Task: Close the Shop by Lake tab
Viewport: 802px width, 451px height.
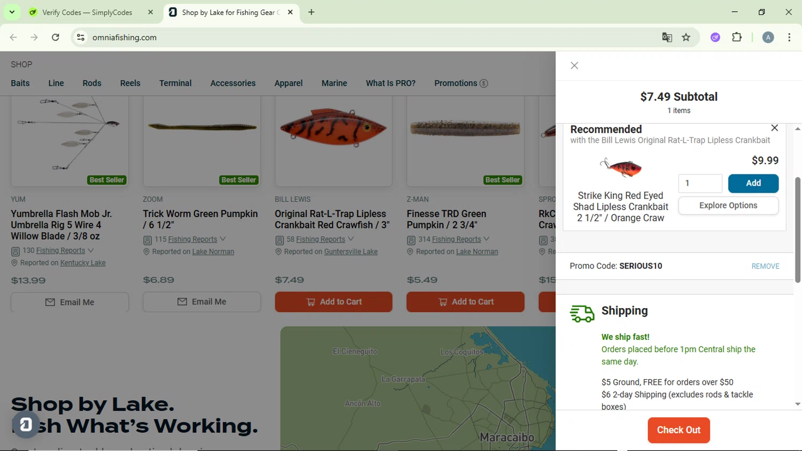Action: pyautogui.click(x=290, y=12)
